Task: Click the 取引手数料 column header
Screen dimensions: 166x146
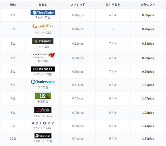Action: tap(113, 5)
